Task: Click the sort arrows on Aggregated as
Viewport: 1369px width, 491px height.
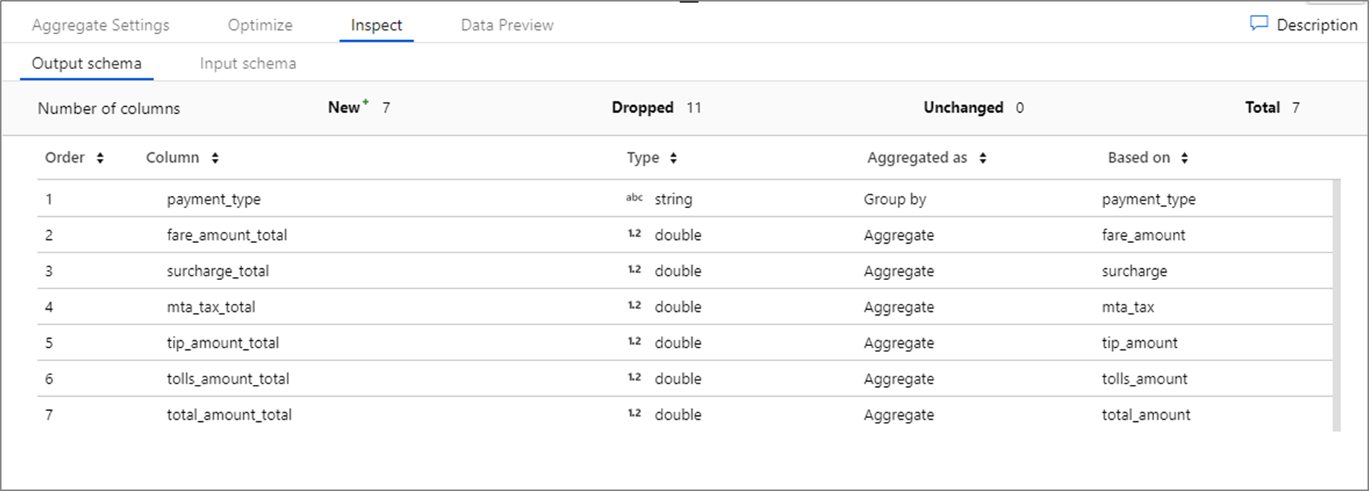Action: [x=983, y=157]
